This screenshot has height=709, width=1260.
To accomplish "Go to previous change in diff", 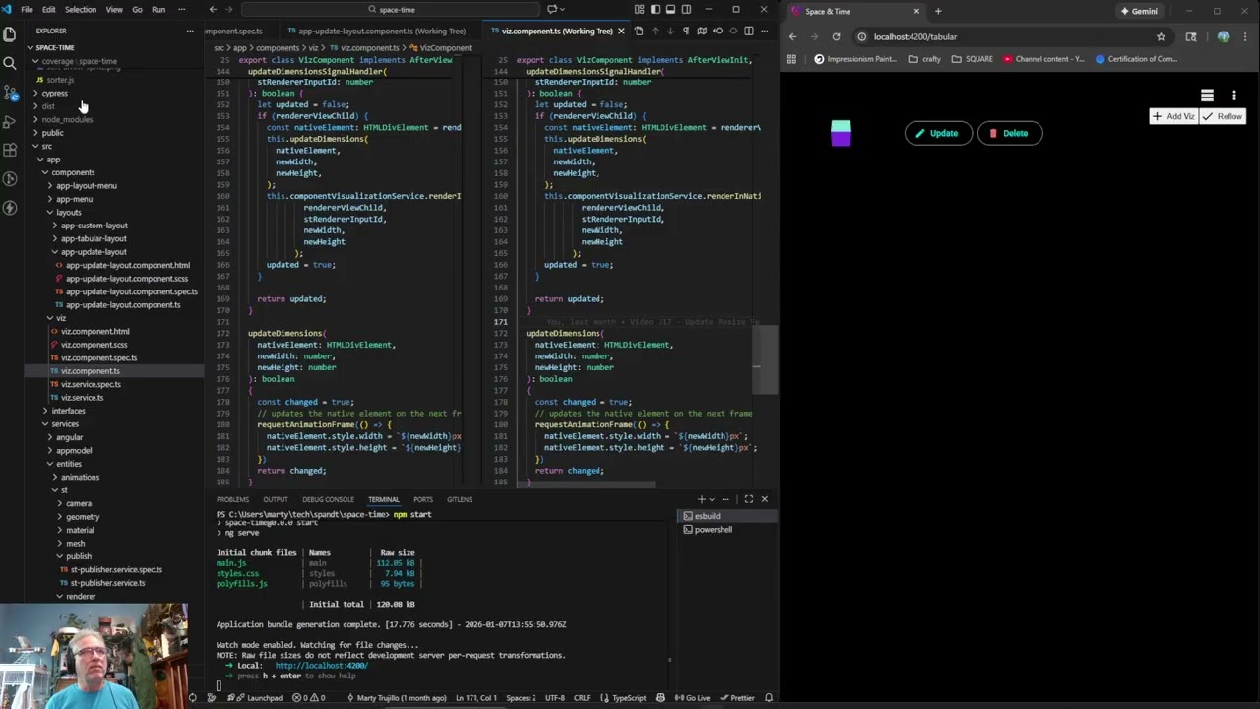I will pyautogui.click(x=655, y=31).
